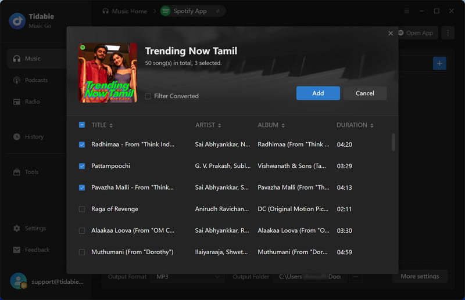Click the Music Home headphones icon

coord(106,11)
